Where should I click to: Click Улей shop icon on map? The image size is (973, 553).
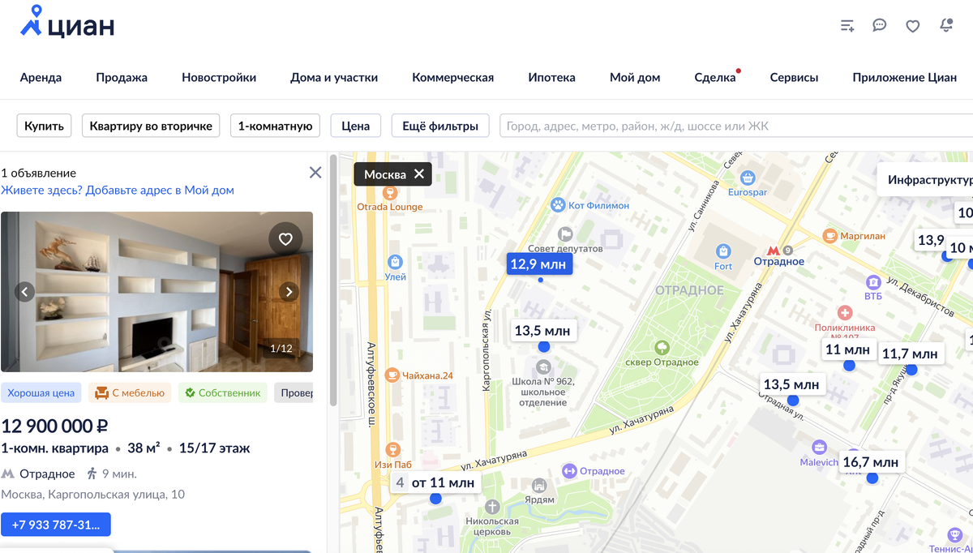pyautogui.click(x=395, y=262)
